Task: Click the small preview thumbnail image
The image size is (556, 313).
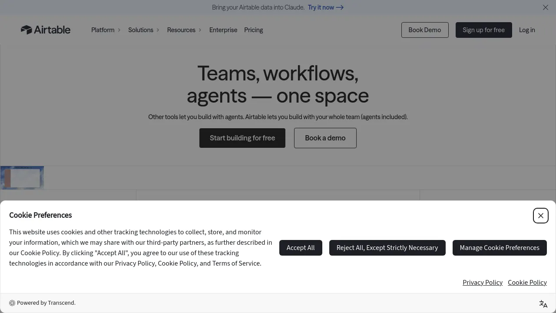Action: pos(22,178)
